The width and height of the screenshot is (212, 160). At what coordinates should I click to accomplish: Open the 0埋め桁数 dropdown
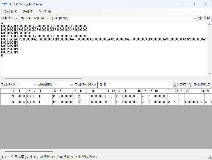[71, 85]
